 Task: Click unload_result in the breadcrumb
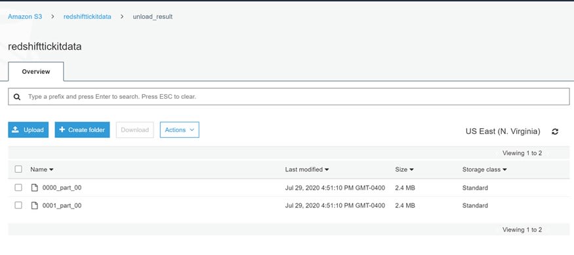(153, 17)
